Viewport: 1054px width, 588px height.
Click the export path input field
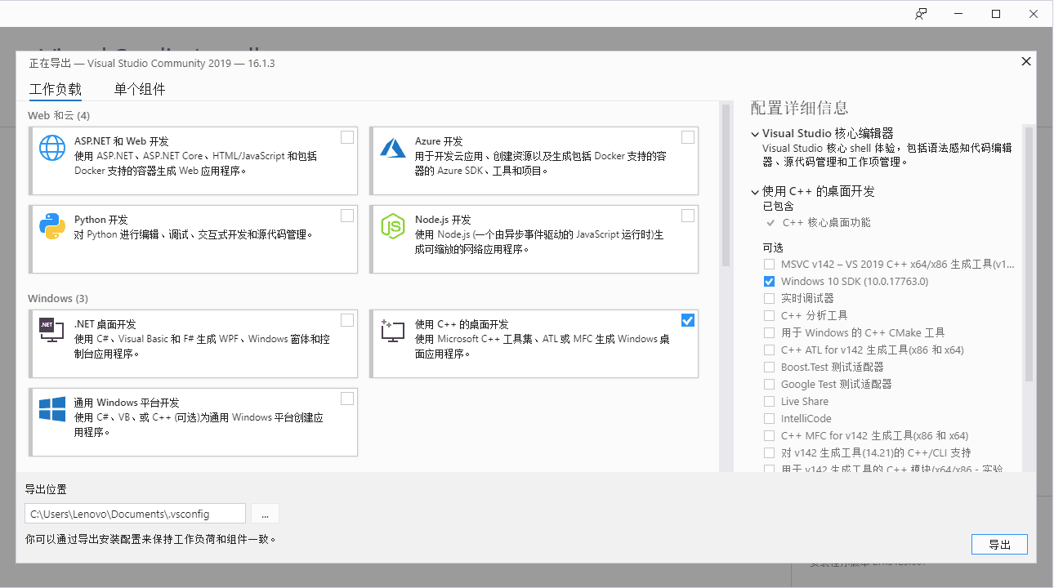[x=135, y=514]
